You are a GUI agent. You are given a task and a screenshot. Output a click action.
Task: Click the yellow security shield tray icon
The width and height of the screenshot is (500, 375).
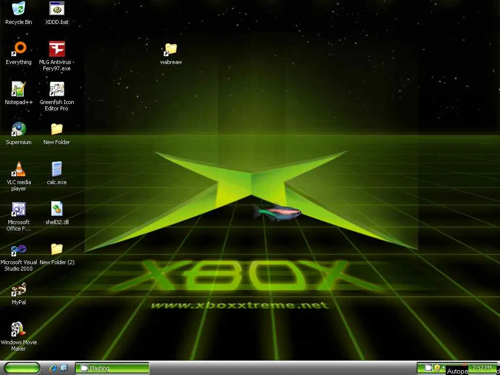[x=437, y=368]
